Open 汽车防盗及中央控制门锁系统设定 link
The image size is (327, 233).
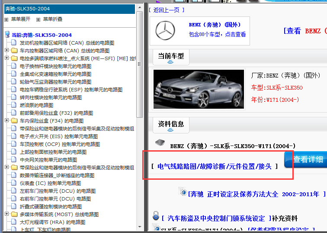[x=216, y=219]
